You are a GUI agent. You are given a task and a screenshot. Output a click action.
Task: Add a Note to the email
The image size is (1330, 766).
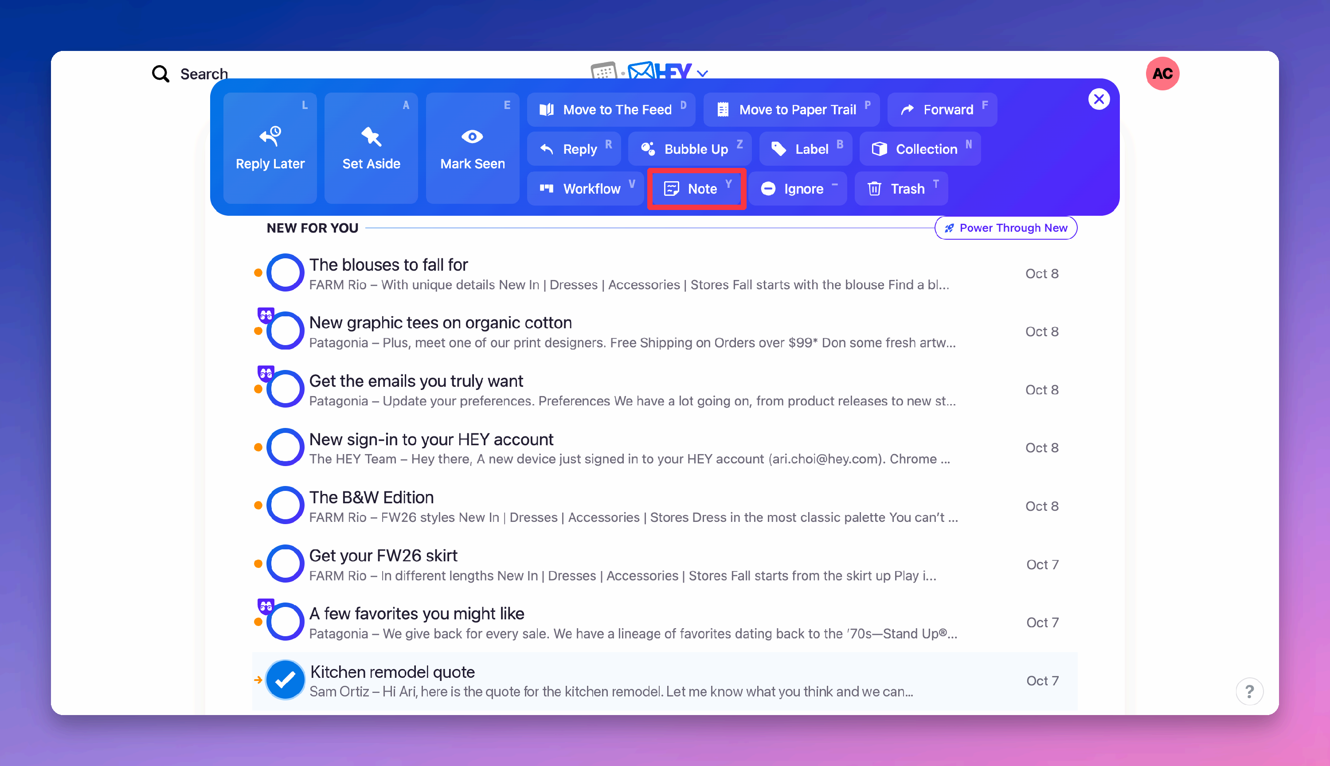click(696, 188)
